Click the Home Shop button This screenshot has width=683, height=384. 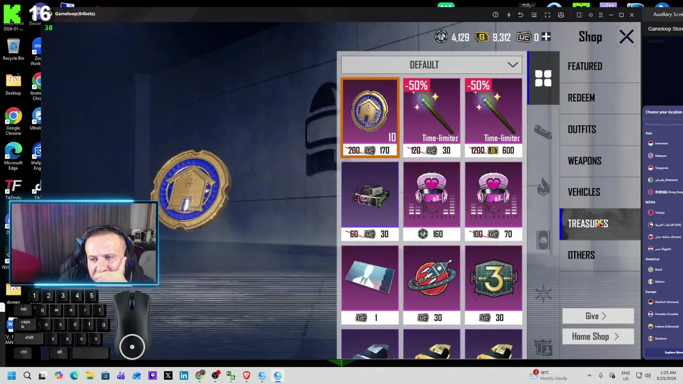point(598,337)
